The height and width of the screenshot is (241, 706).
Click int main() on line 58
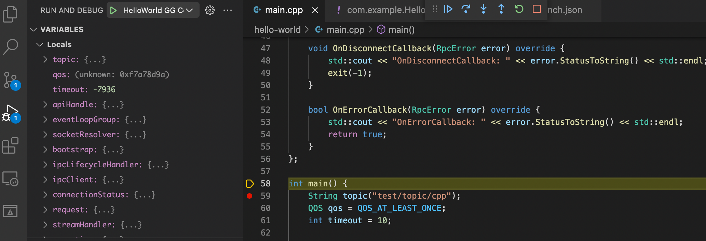tap(313, 184)
